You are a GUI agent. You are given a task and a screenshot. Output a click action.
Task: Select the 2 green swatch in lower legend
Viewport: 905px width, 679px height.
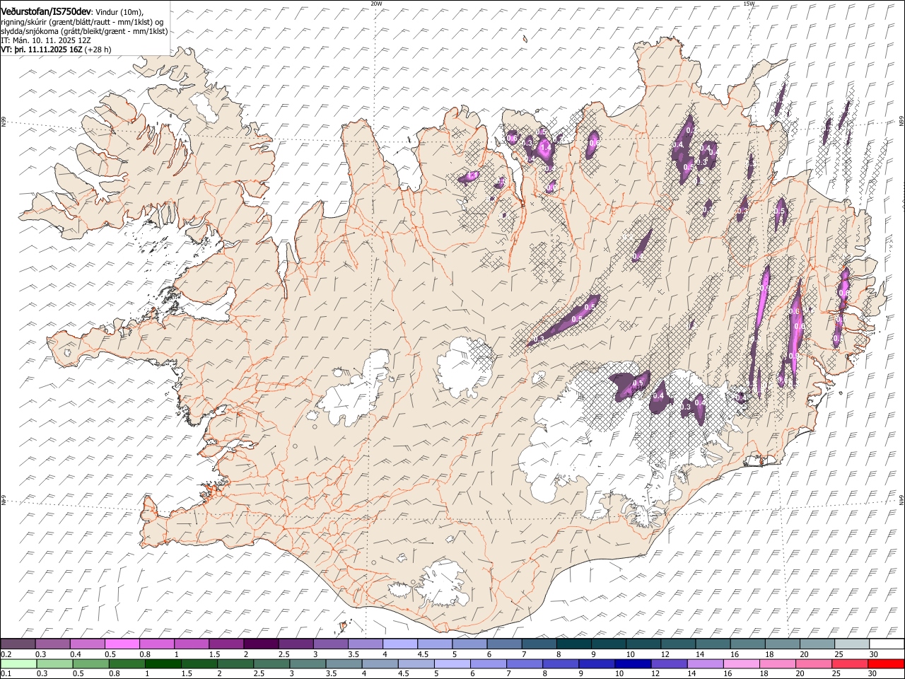click(235, 664)
